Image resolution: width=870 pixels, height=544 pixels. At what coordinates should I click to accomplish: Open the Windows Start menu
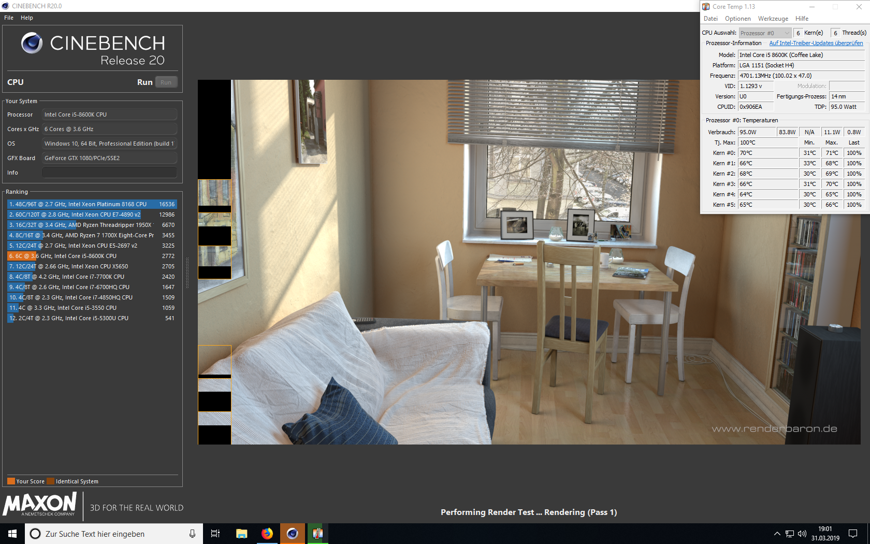coord(12,534)
